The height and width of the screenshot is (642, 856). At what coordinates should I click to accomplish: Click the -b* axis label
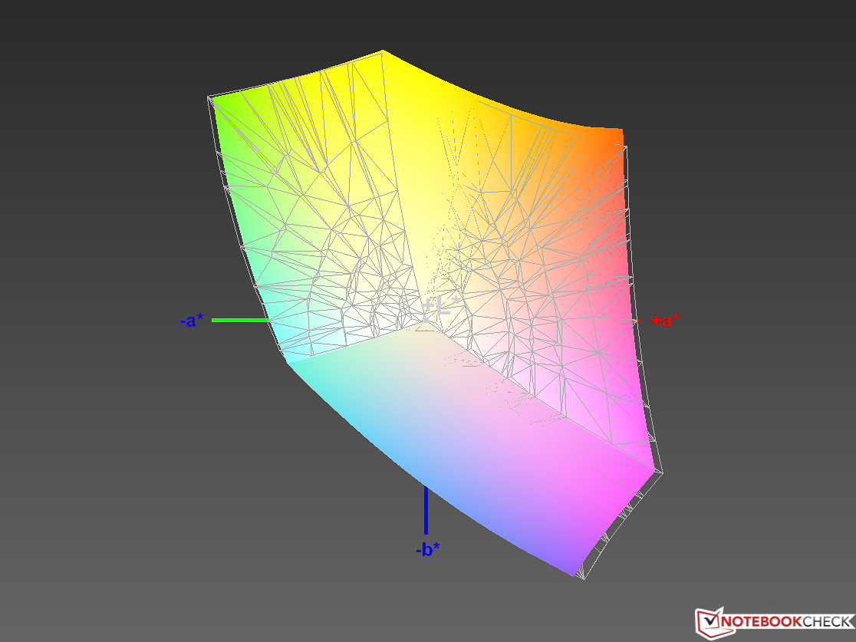427,549
